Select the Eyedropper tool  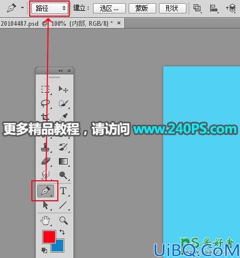63,117
